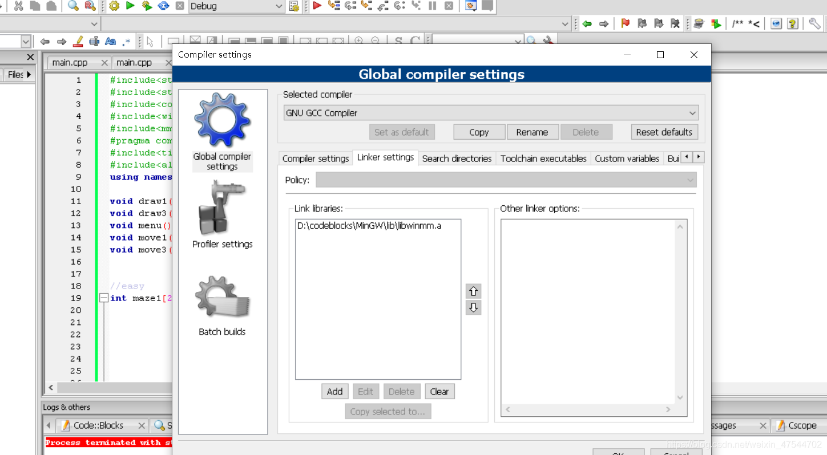Click the Debugging windows icon
The image size is (827, 455).
[x=471, y=6]
